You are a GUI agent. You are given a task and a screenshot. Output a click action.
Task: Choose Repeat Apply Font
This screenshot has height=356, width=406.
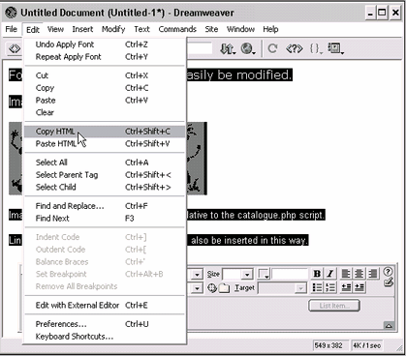[105, 57]
